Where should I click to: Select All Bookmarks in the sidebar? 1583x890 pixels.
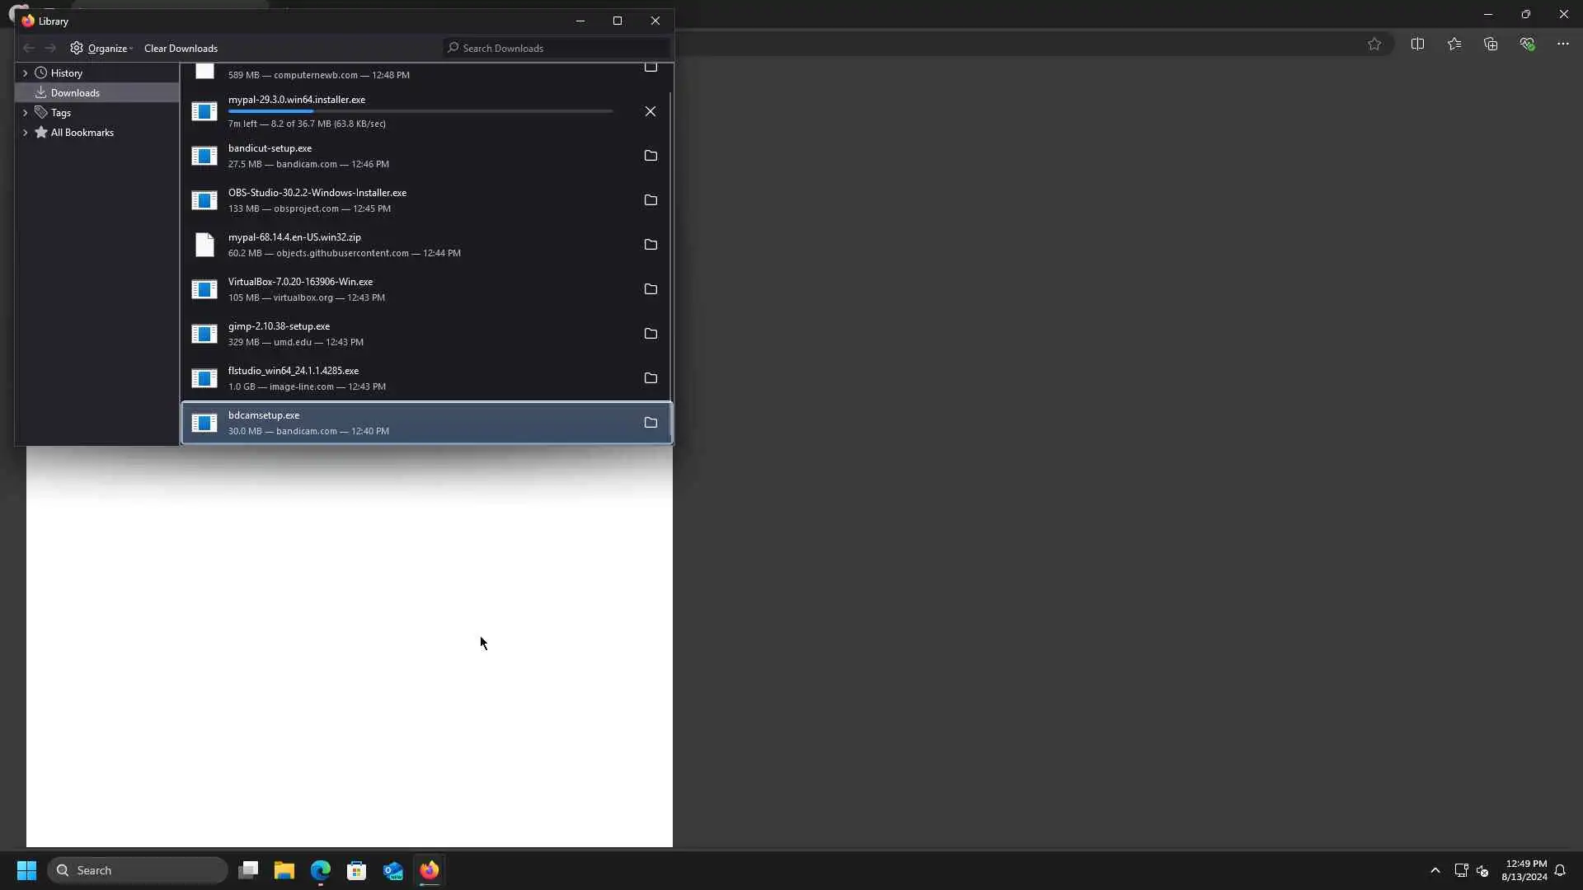pyautogui.click(x=82, y=133)
